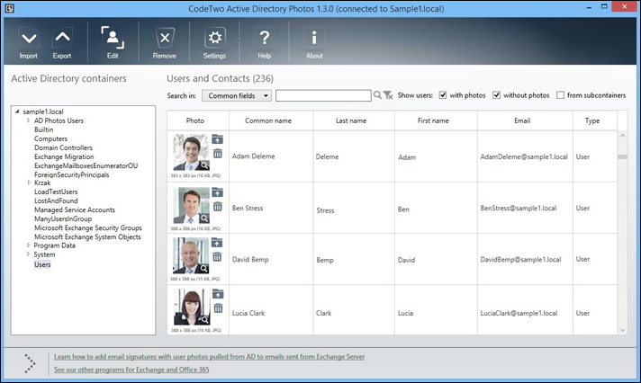Expand the System tree node

coord(29,254)
